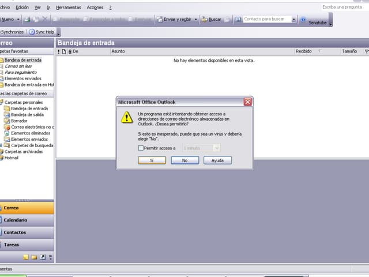
Task: Select Carpetas archivadas in folder tree
Action: click(x=24, y=151)
